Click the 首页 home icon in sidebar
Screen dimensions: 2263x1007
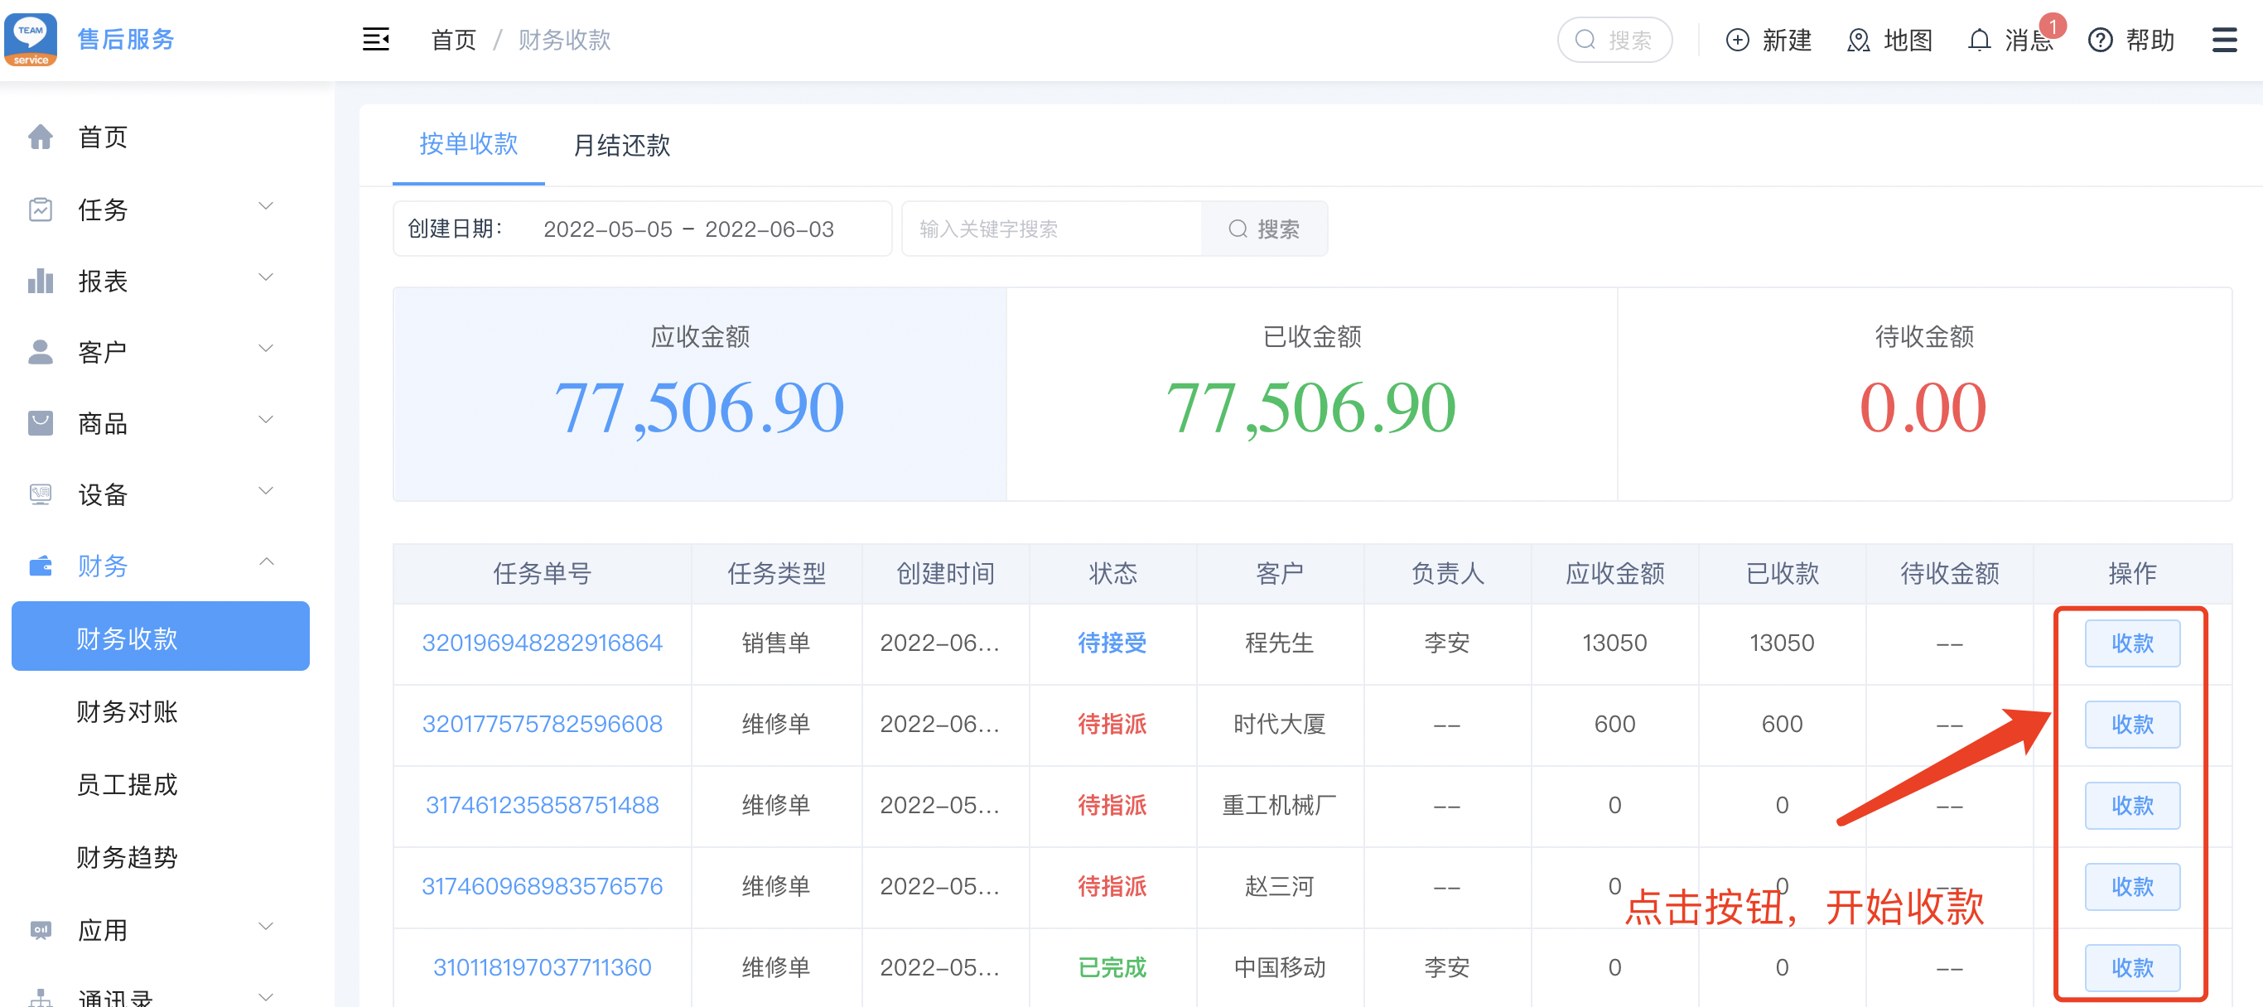(41, 137)
